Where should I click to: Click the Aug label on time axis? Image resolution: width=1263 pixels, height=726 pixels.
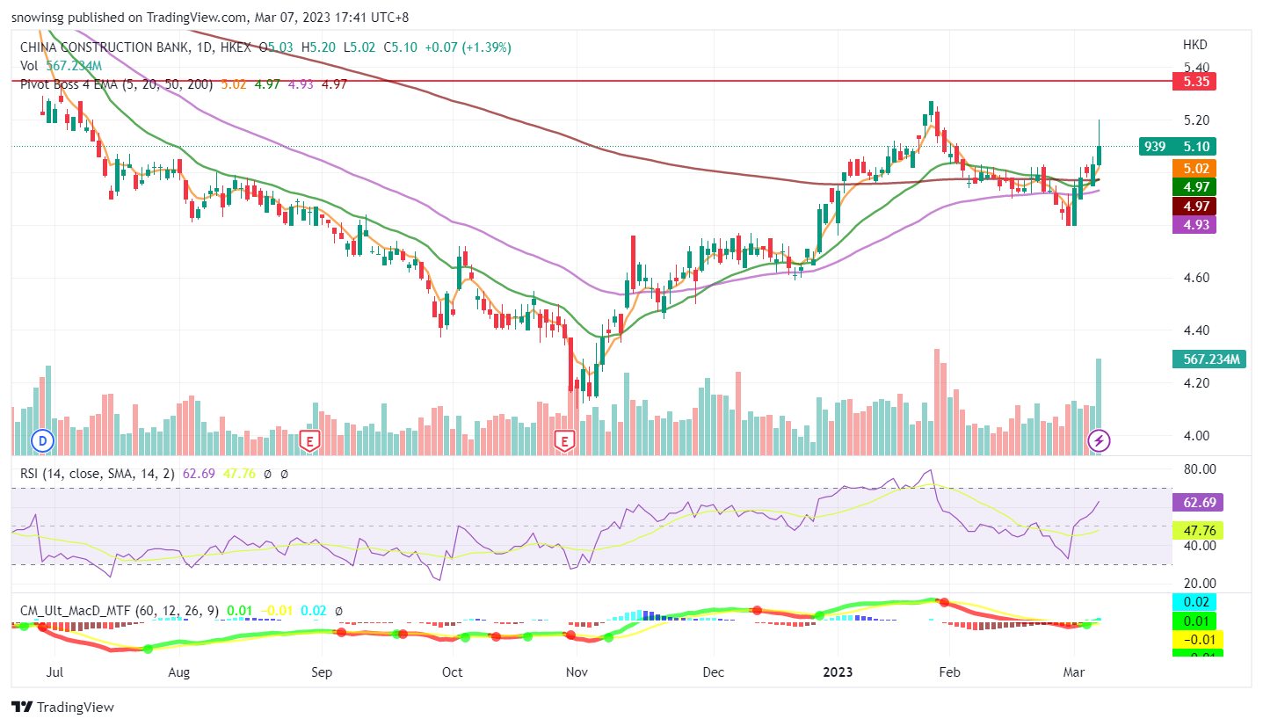click(178, 672)
